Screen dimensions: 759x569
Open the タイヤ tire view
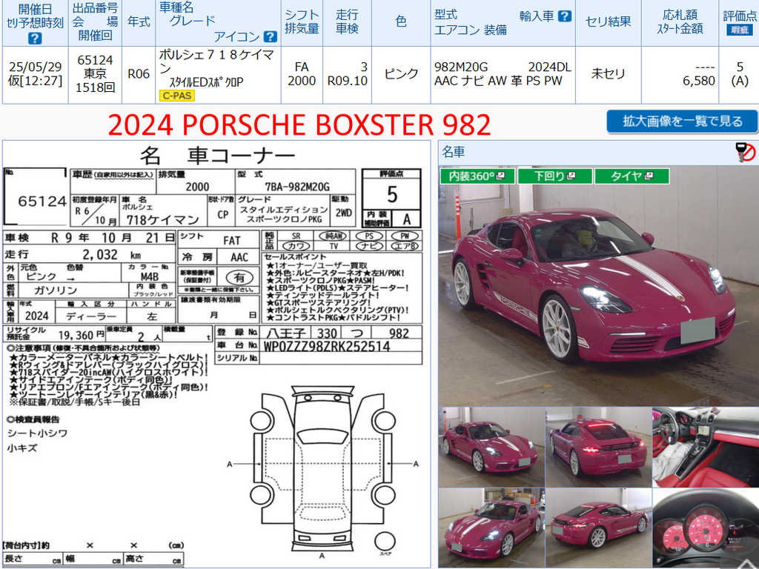pos(632,176)
